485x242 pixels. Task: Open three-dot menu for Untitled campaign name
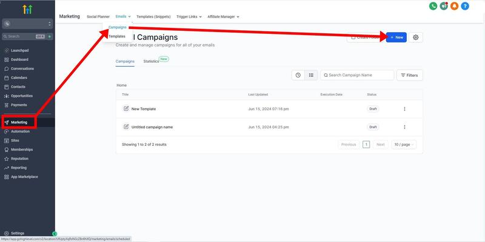pyautogui.click(x=404, y=127)
